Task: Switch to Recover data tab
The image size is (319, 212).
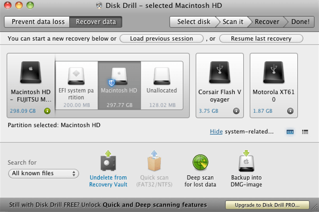Action: pyautogui.click(x=96, y=22)
